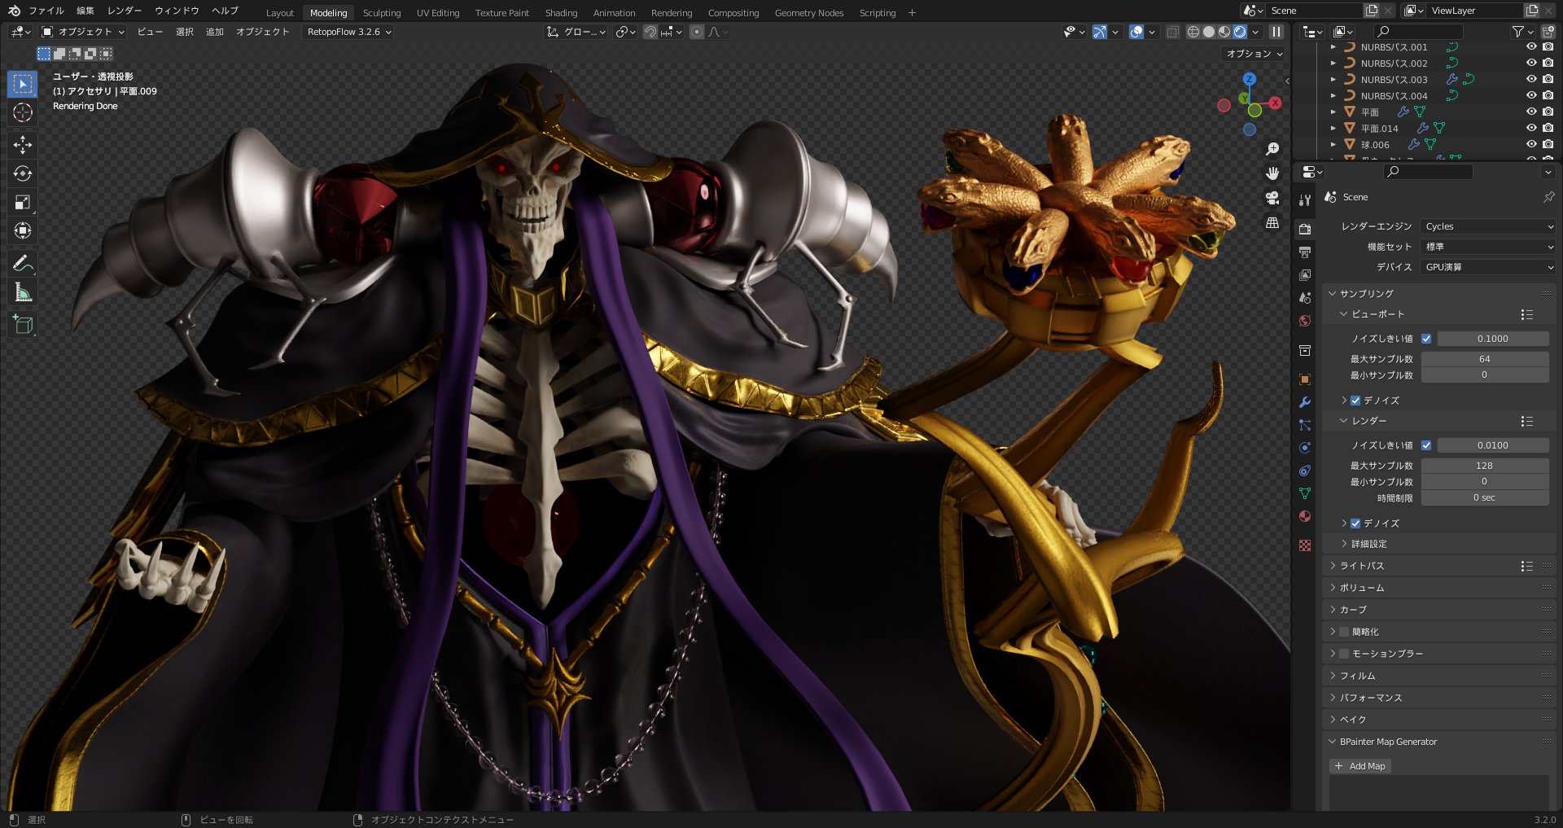Open the デバイス GPU演算 dropdown
The height and width of the screenshot is (828, 1563).
[x=1489, y=267]
